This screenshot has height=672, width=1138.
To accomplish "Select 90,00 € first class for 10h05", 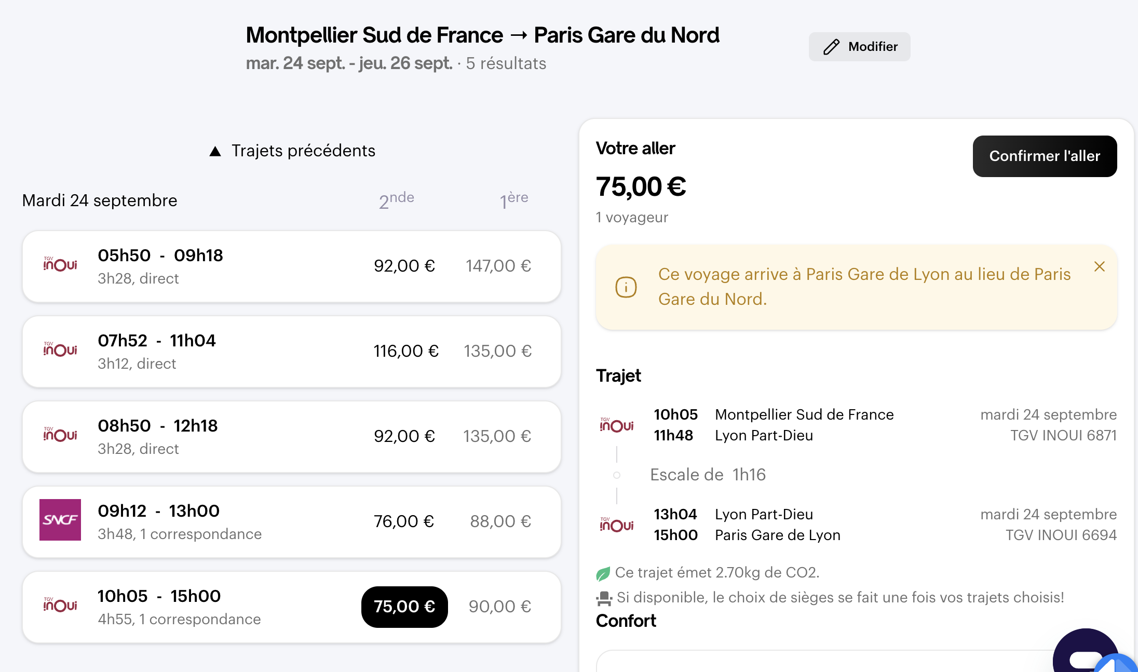I will coord(499,607).
